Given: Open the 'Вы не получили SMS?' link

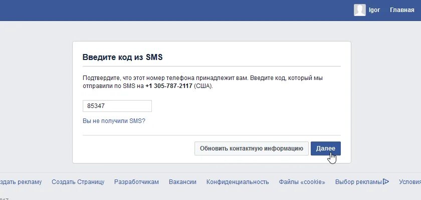Looking at the screenshot, I should [x=114, y=121].
